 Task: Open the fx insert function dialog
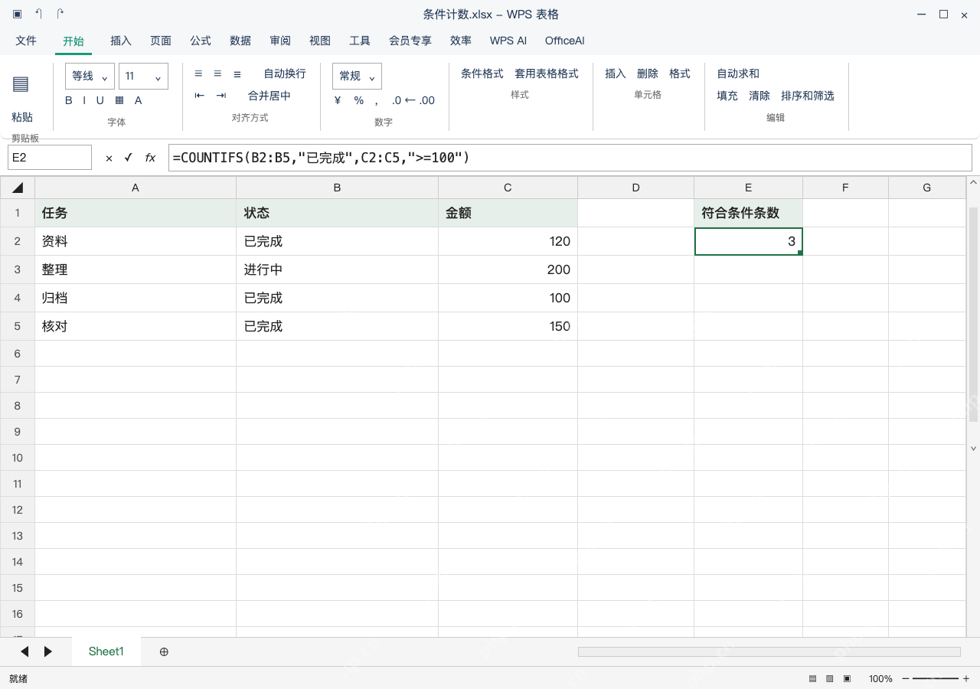click(x=150, y=158)
